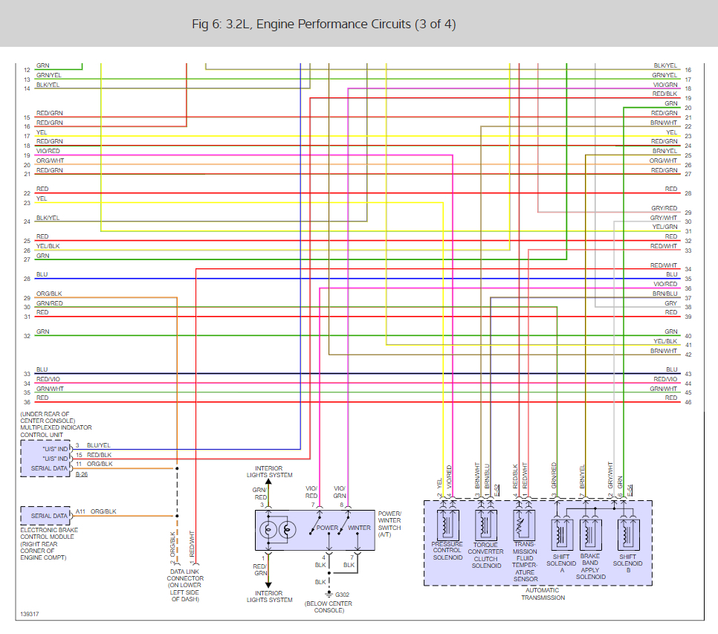The height and width of the screenshot is (634, 718).
Task: Open the E-62 connector reference link
Action: (497, 491)
